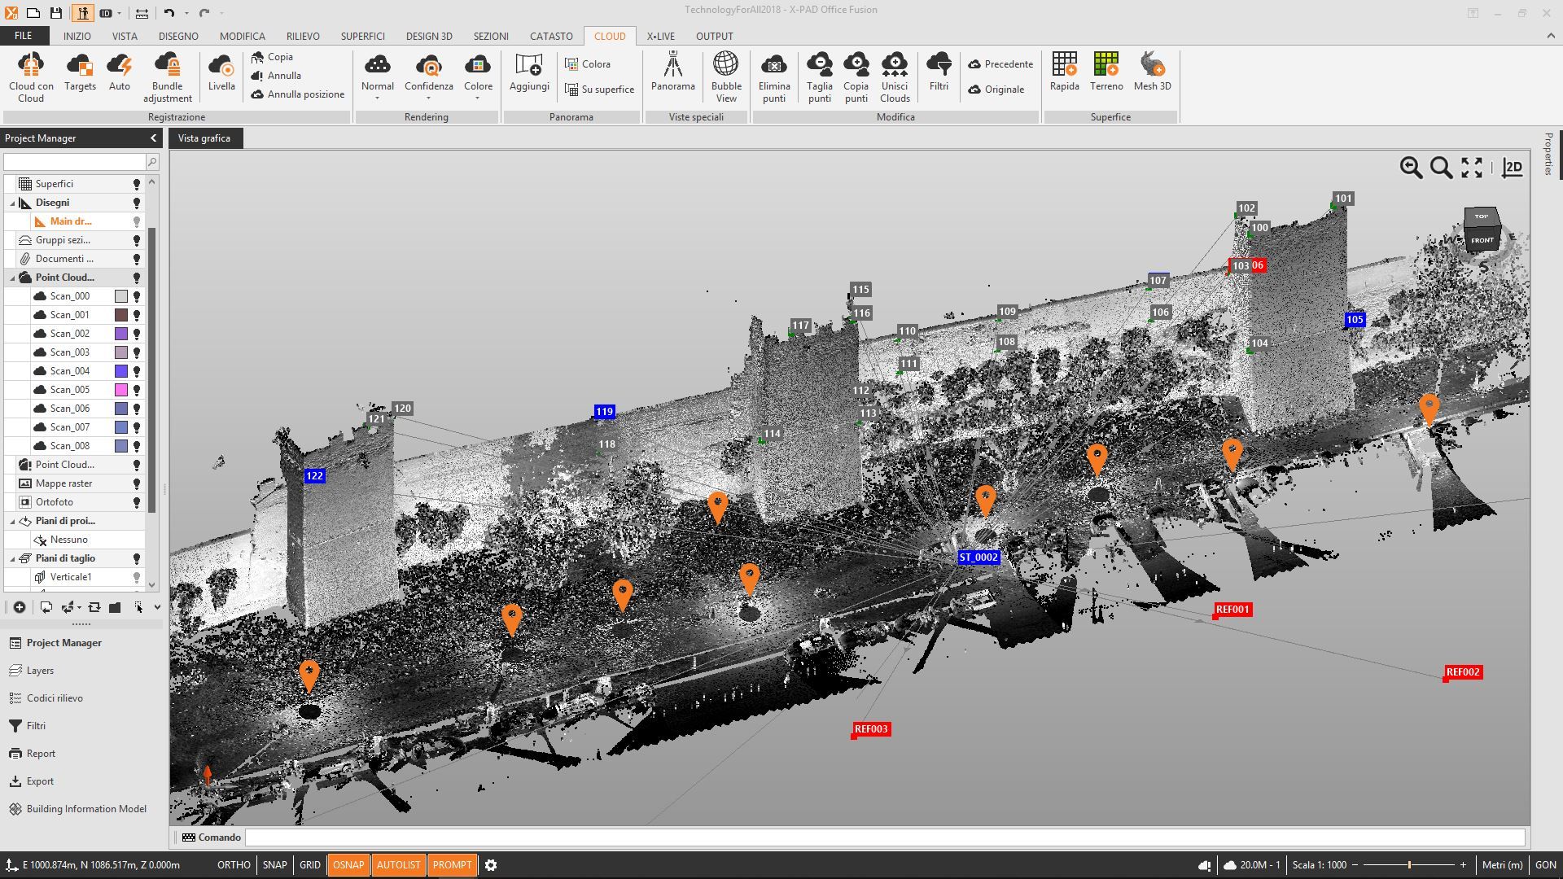This screenshot has height=879, width=1563.
Task: Toggle visibility of Scan_000
Action: click(x=137, y=296)
